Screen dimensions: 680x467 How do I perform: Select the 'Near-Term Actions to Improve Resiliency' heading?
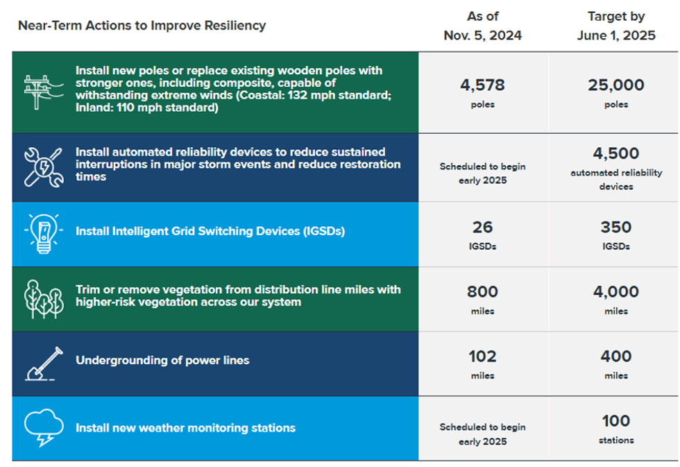pos(142,26)
